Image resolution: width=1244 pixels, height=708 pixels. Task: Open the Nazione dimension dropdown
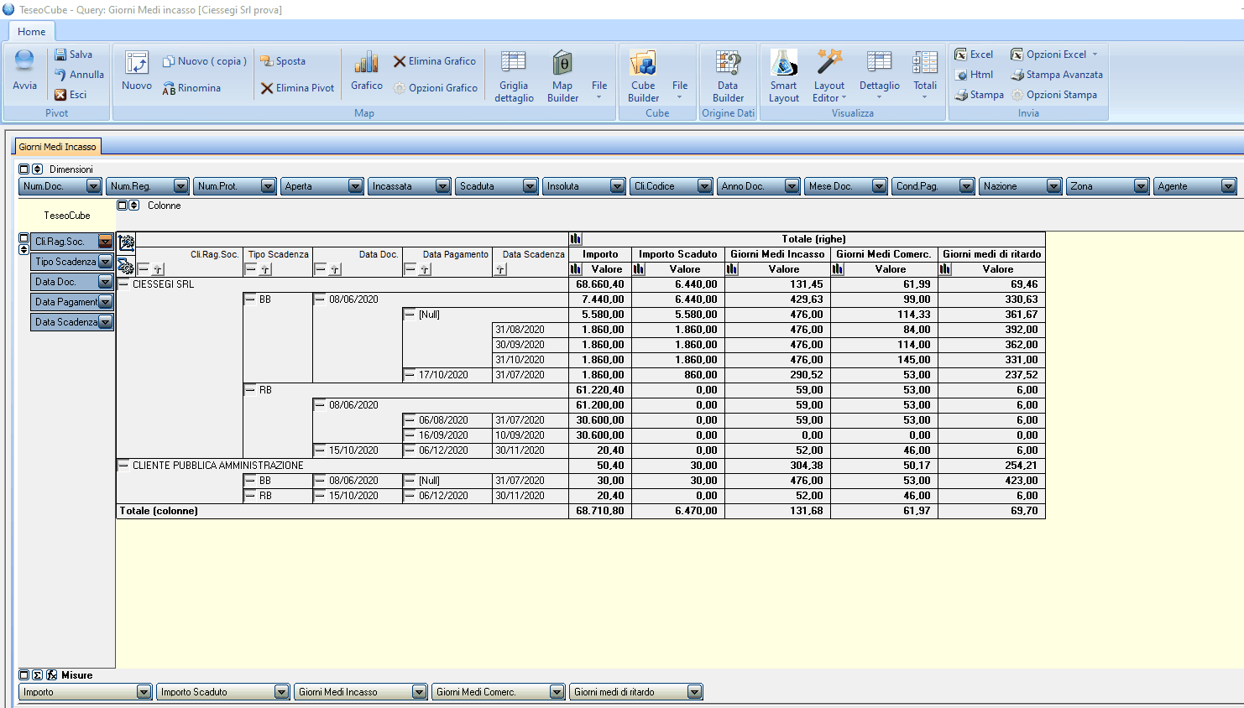point(1053,186)
